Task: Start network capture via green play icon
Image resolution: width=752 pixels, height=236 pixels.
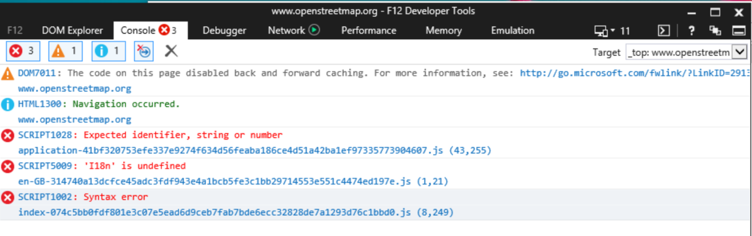Action: click(x=314, y=30)
